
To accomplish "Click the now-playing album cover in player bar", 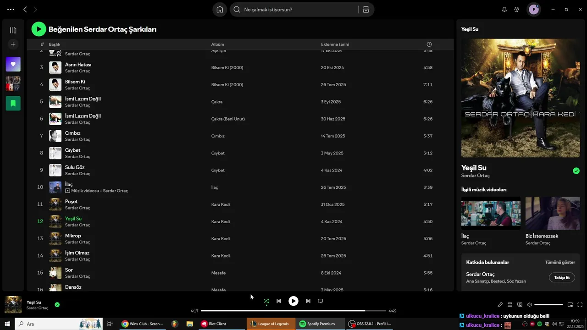I will coord(13,305).
